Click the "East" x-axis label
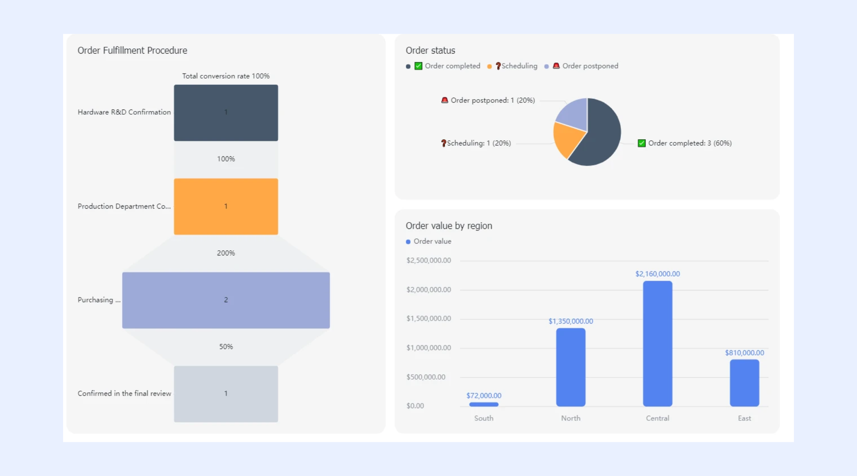The image size is (857, 476). coord(744,418)
